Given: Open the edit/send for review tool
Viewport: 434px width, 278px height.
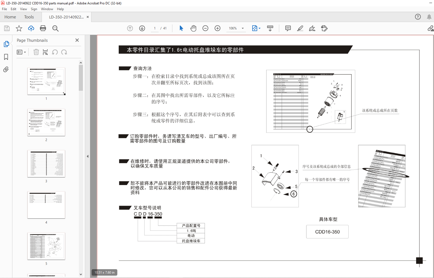Looking at the screenshot, I should 324,28.
